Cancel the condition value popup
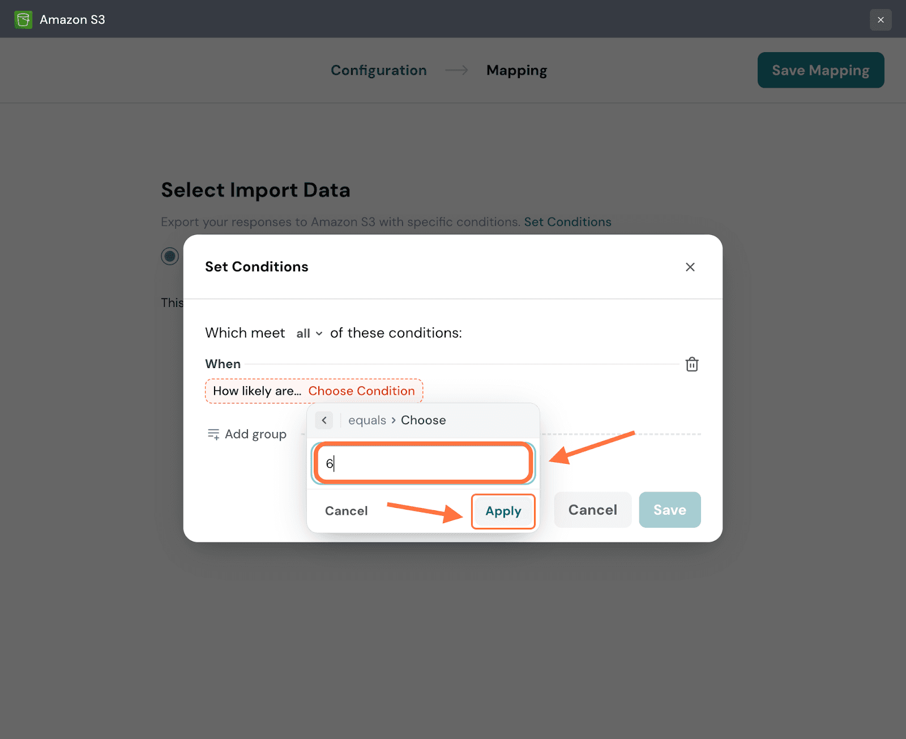This screenshot has width=906, height=739. [x=346, y=511]
